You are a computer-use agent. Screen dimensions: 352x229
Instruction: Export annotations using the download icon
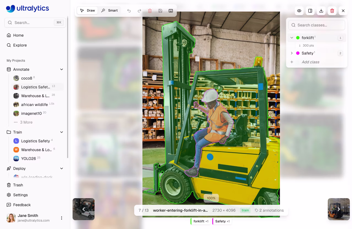tap(321, 11)
